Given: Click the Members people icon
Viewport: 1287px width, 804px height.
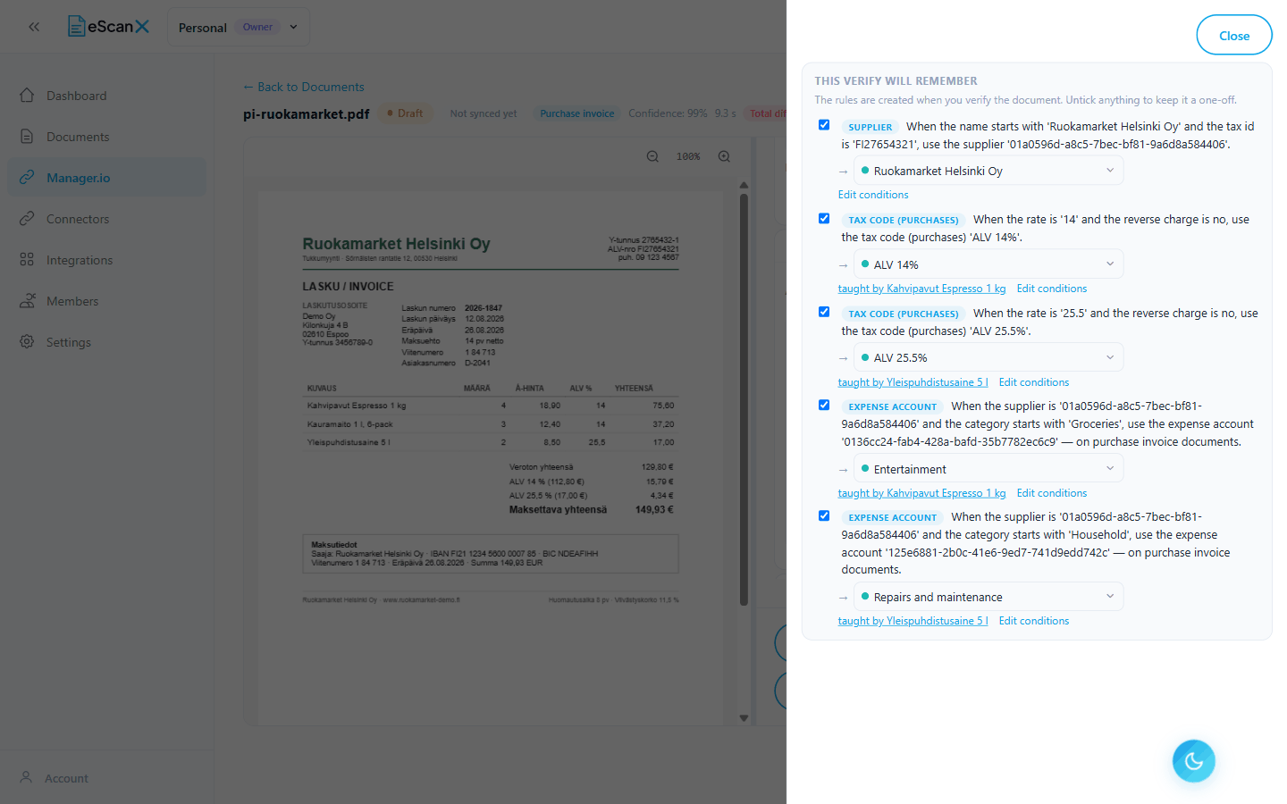Looking at the screenshot, I should point(27,301).
